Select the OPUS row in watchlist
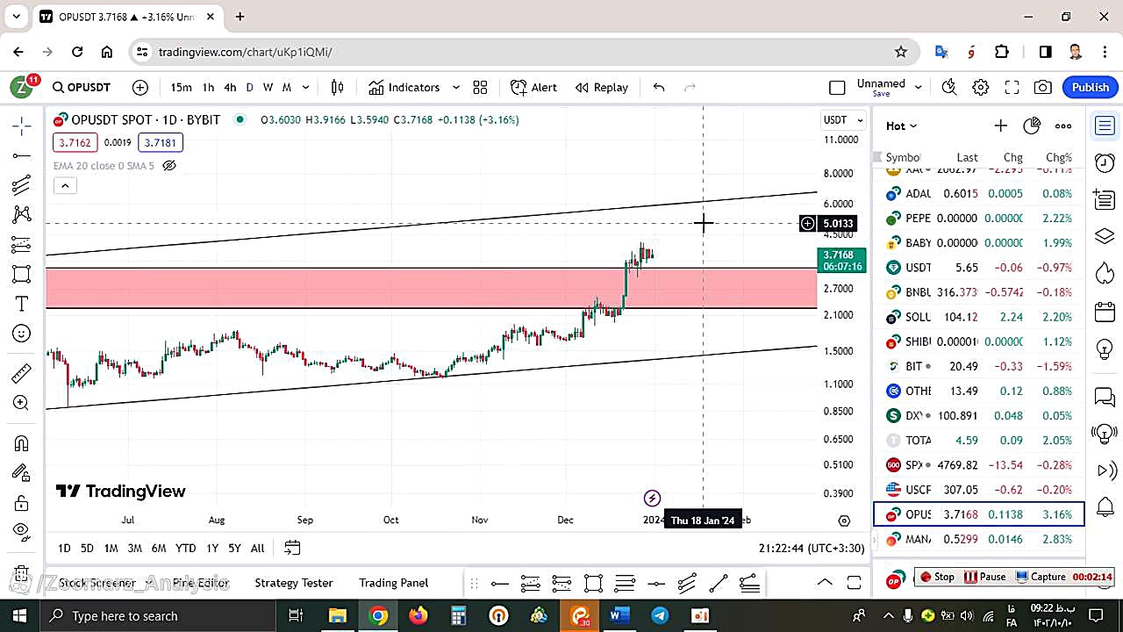 click(979, 513)
